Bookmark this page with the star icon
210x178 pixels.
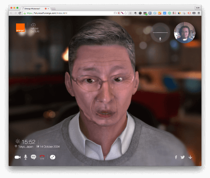pyautogui.click(x=126, y=13)
